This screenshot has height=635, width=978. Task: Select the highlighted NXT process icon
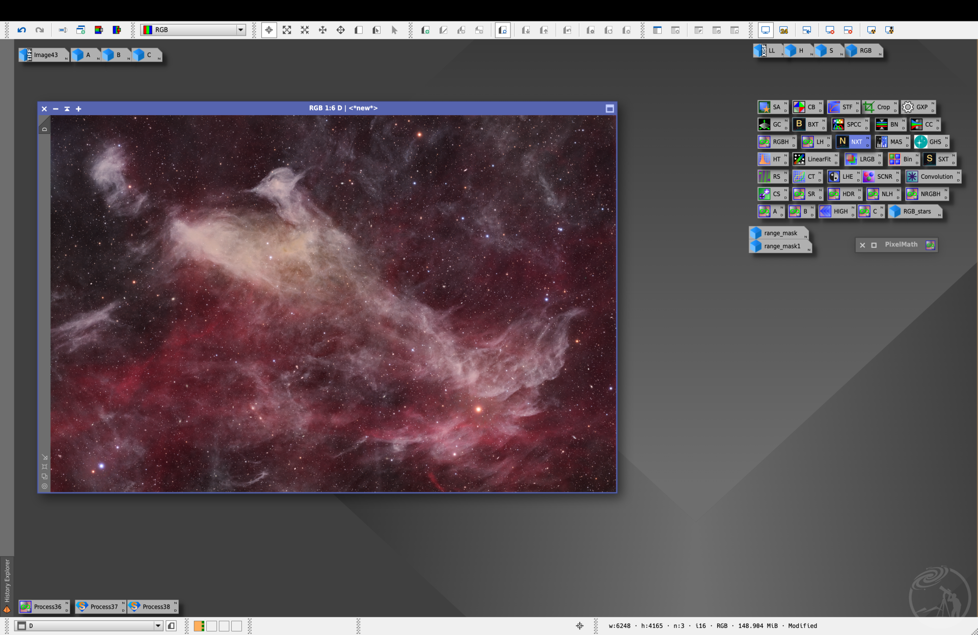tap(853, 142)
